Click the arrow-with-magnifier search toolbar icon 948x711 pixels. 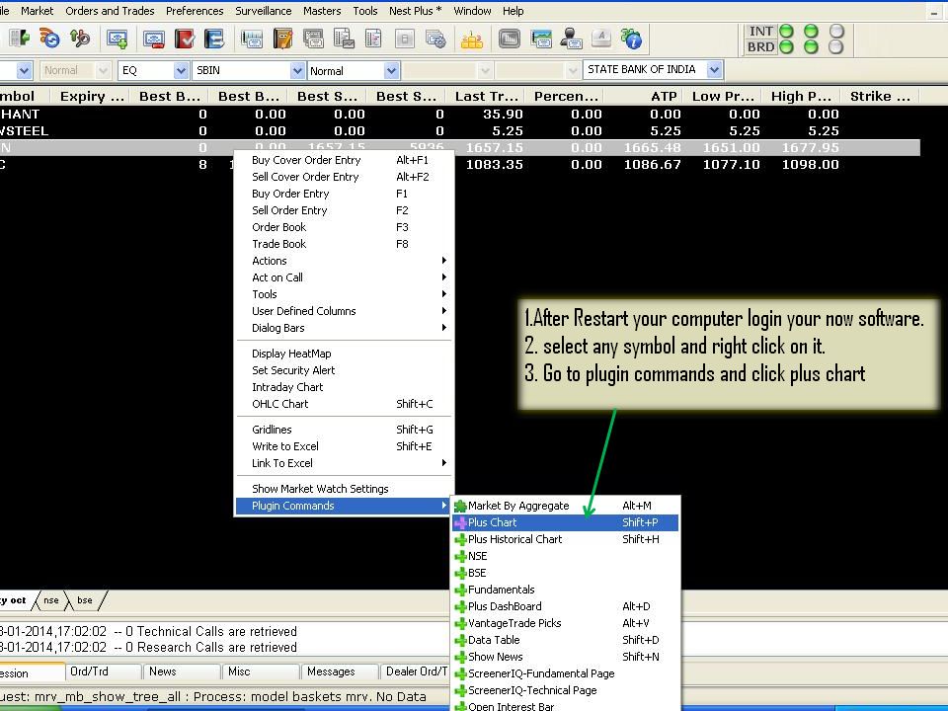coord(80,39)
